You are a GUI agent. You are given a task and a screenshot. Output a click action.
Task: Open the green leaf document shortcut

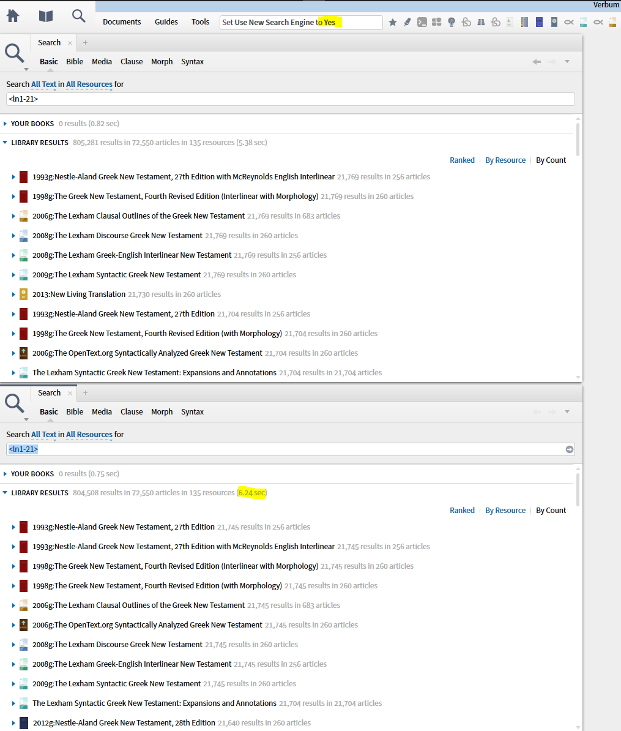coord(510,22)
